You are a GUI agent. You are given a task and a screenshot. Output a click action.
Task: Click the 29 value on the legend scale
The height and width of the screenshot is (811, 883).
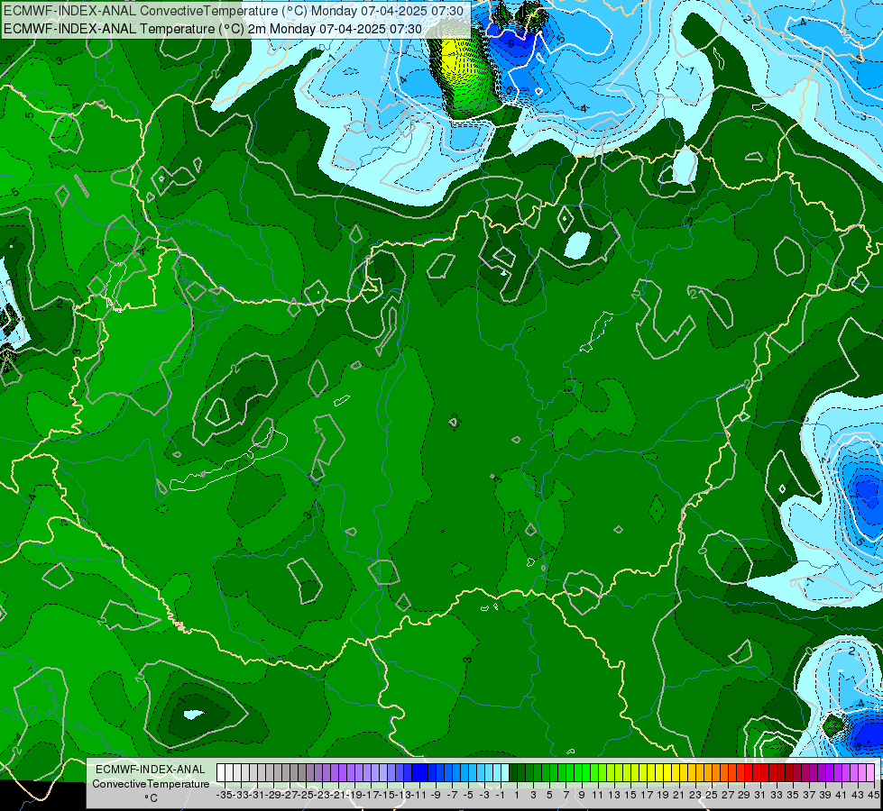pos(744,795)
